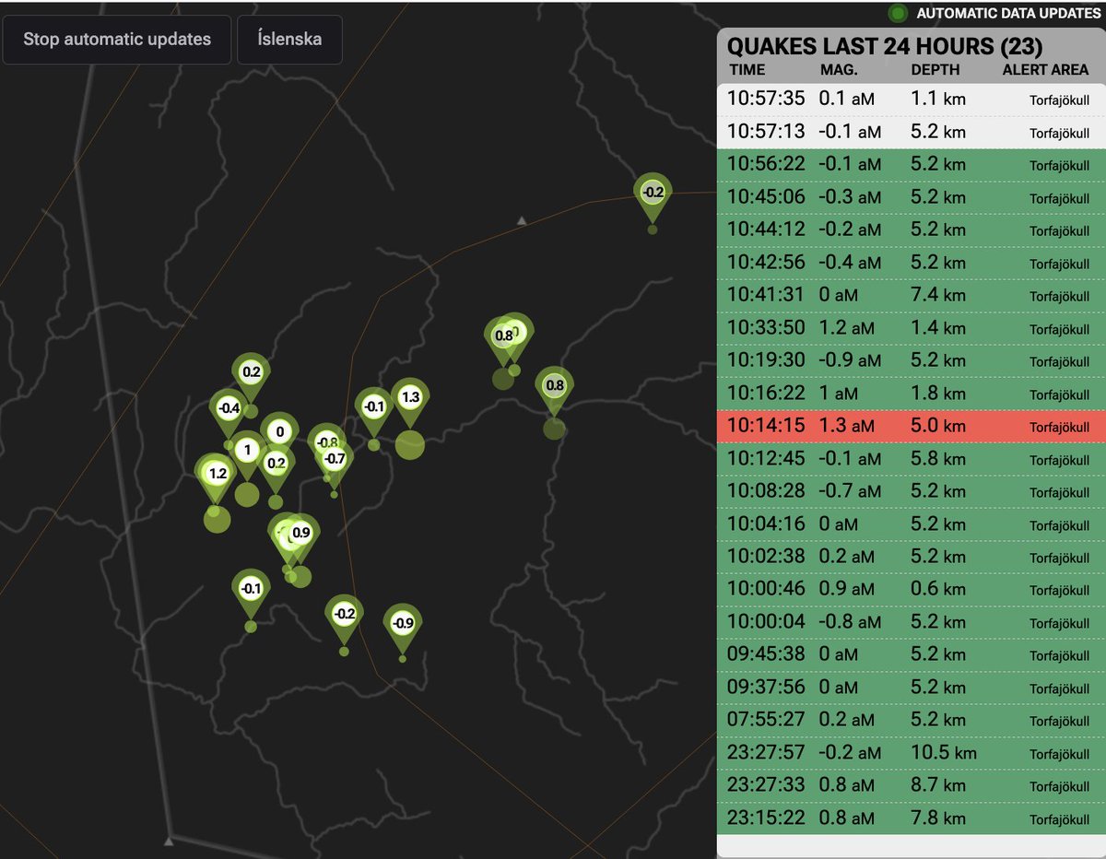Click the Stop automatic updates button

point(117,40)
